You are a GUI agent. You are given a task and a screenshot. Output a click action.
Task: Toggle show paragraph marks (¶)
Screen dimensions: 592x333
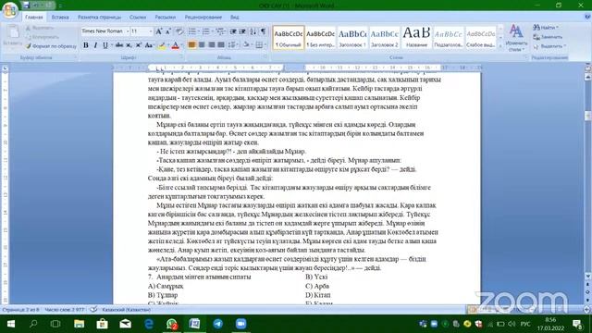(x=263, y=31)
